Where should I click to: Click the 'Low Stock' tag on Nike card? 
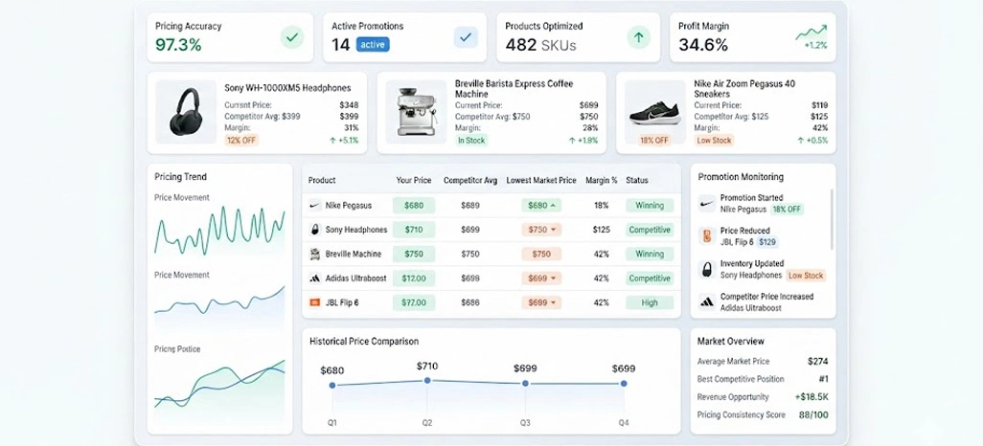click(714, 141)
